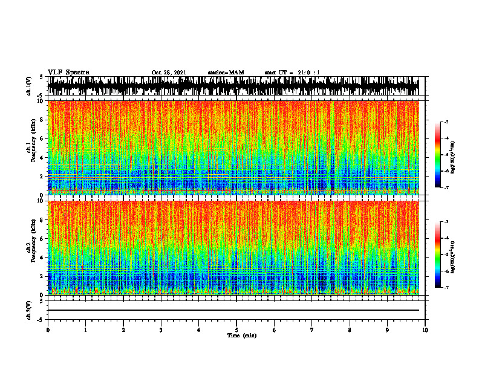Viewport: 479px width, 370px height.
Task: Click the "-3" label on ch.1 colorbar
Action: tap(446, 122)
